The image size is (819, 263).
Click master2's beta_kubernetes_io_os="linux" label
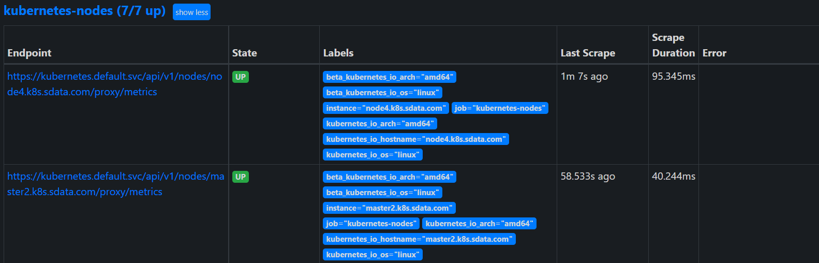tap(382, 193)
